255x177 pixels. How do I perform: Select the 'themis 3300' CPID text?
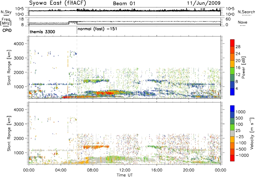click(x=42, y=32)
